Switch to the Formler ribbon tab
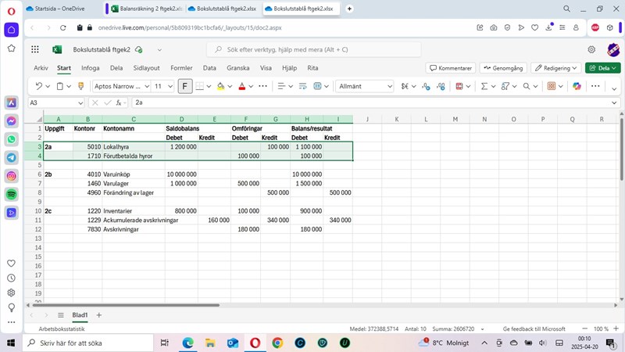625x352 pixels. tap(181, 68)
